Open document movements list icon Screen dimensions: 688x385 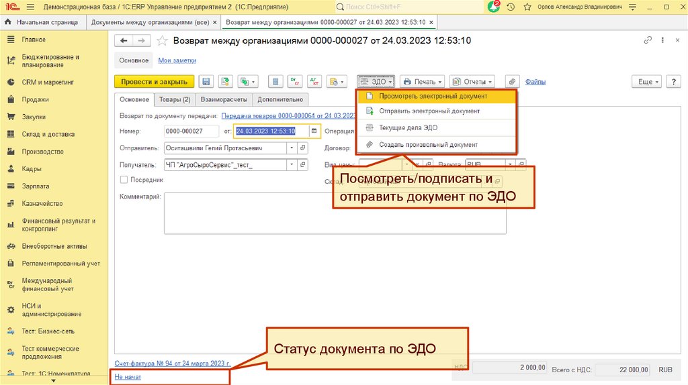[x=275, y=81]
